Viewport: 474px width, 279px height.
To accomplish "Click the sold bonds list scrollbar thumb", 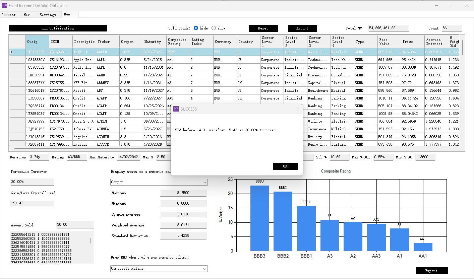I will pos(91,240).
